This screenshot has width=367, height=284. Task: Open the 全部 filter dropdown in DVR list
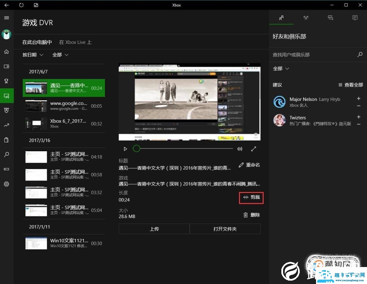pos(60,55)
